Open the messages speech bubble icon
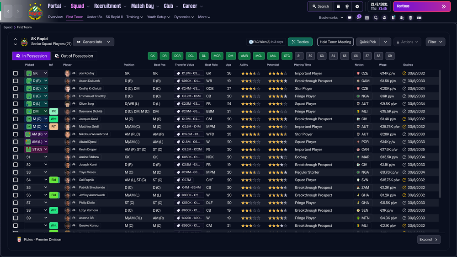The width and height of the screenshot is (457, 257). coord(350,18)
